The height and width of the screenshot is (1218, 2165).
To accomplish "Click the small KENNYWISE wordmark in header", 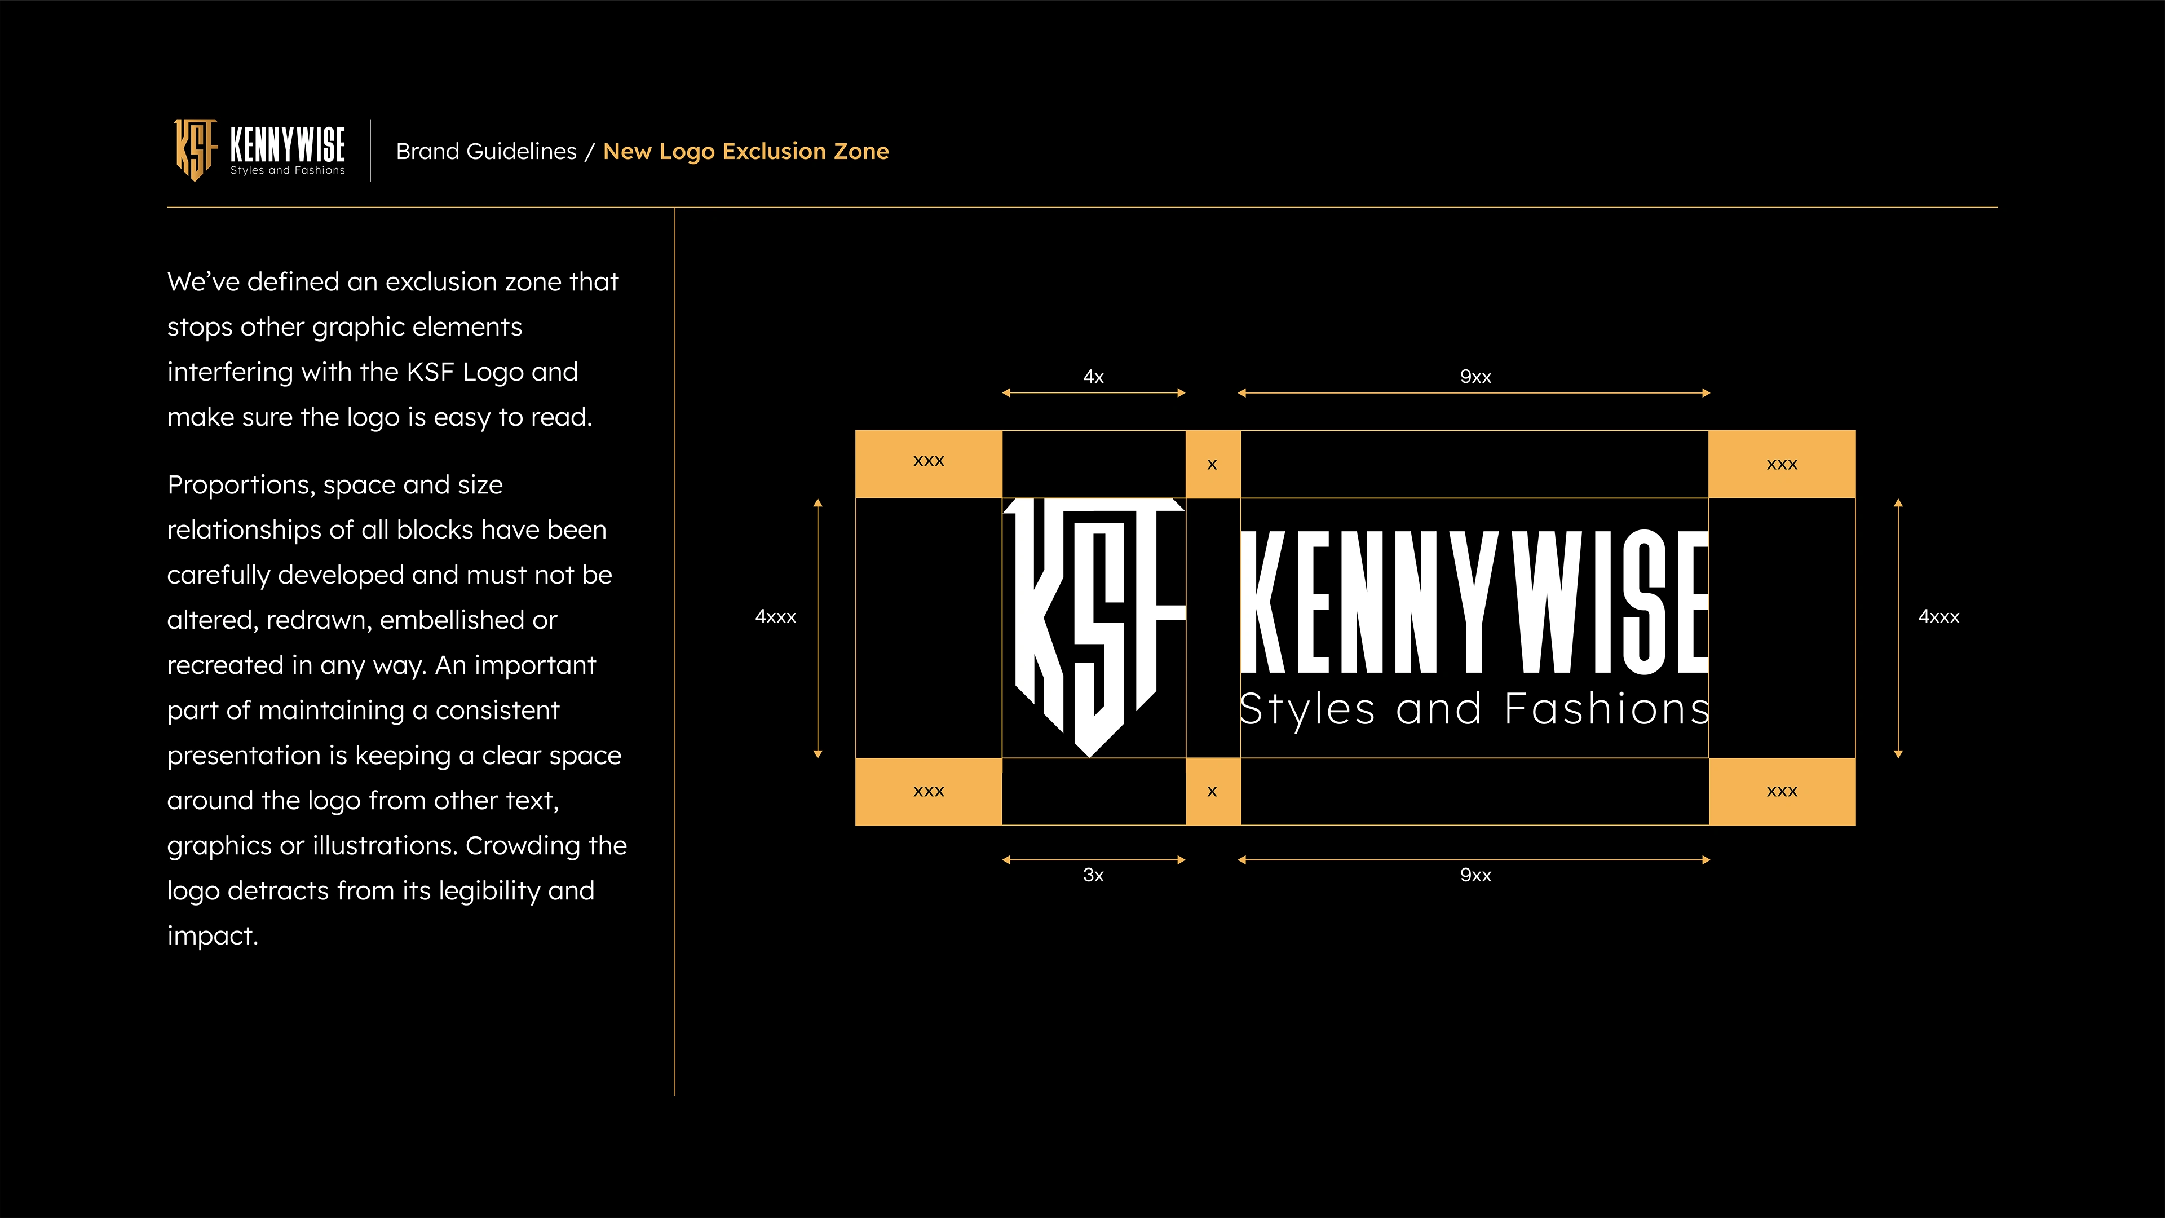I will (288, 144).
